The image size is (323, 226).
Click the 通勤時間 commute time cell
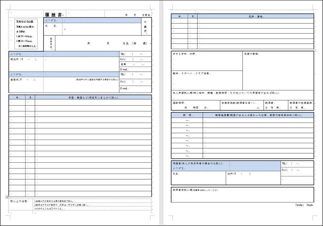pyautogui.click(x=195, y=105)
